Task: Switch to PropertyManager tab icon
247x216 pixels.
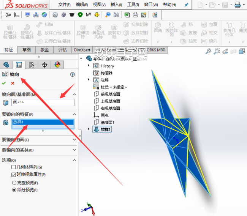Action: [x=19, y=65]
